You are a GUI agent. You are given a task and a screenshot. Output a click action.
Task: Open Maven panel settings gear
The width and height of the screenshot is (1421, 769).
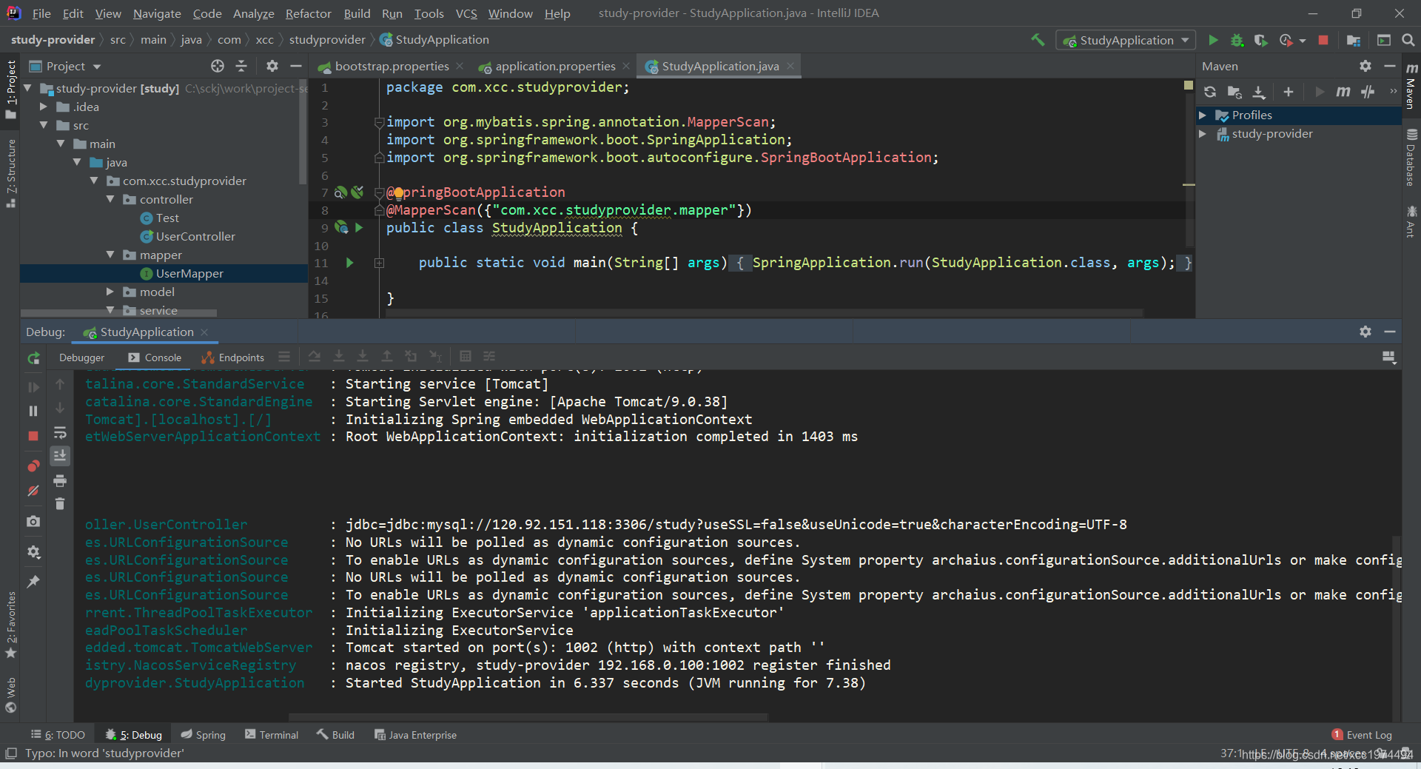pyautogui.click(x=1365, y=66)
